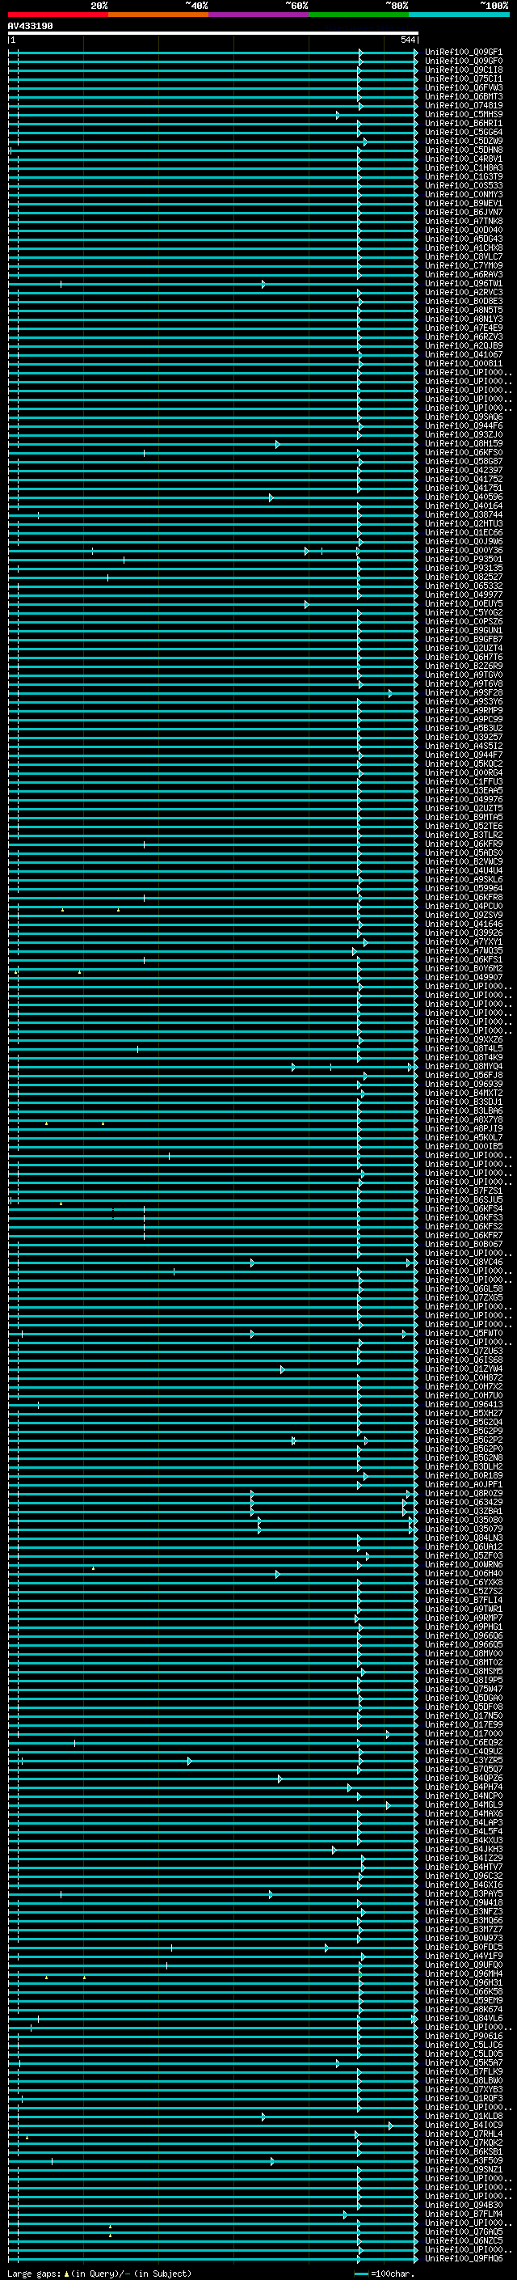Select hit label UniRef100_A0JPF1
Viewport: 517px width, 2280px height.
tap(463, 1484)
